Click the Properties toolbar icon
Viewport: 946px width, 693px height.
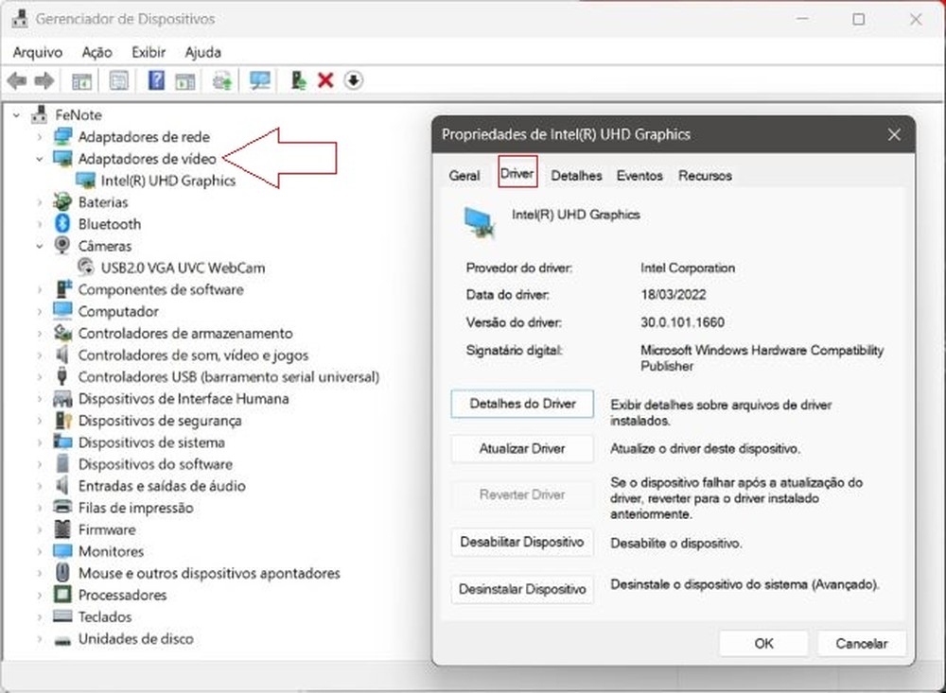coord(118,80)
